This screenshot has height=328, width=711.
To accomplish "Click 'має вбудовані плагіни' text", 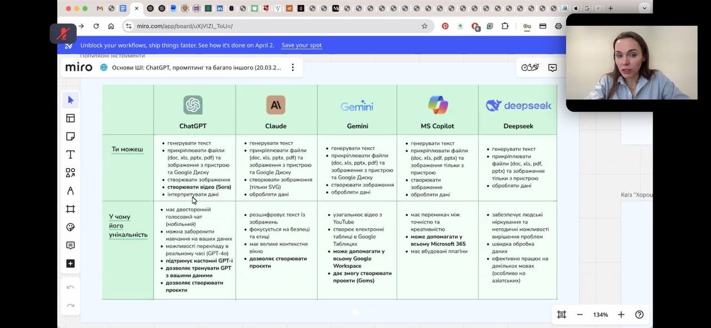I will click(x=439, y=251).
